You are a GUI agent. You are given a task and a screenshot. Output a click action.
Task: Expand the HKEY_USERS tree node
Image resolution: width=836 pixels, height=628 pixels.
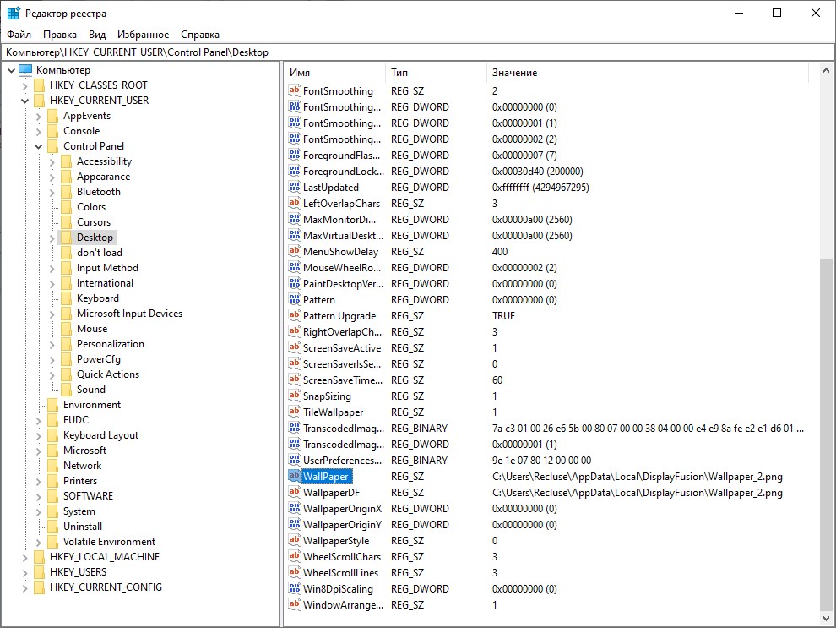pos(25,572)
